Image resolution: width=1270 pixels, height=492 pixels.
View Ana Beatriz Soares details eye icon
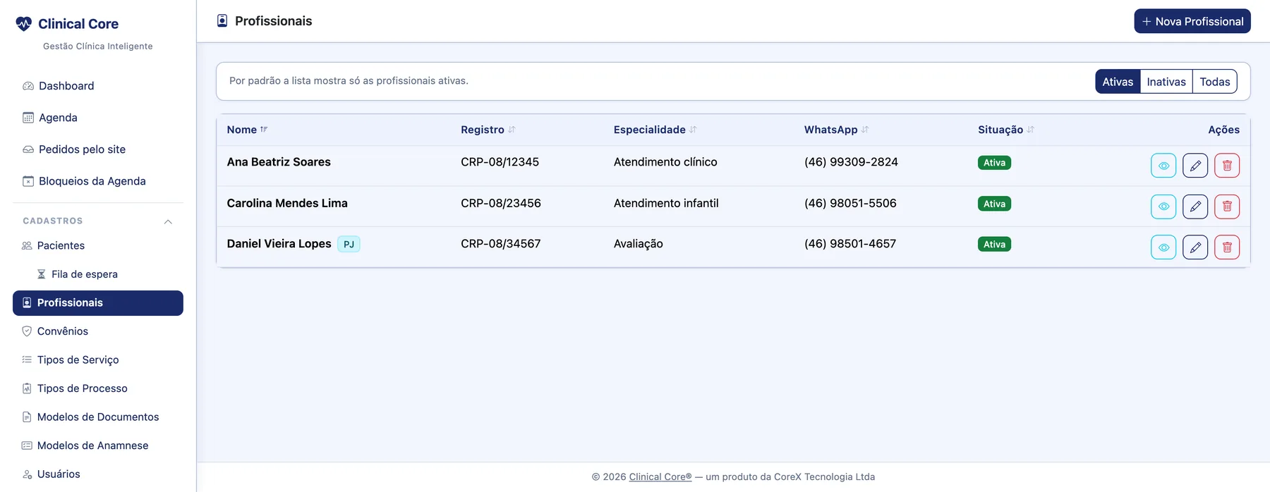tap(1163, 166)
